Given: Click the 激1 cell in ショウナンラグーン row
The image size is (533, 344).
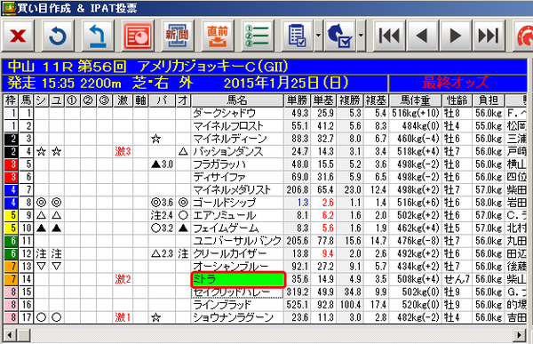Looking at the screenshot, I should [x=123, y=317].
